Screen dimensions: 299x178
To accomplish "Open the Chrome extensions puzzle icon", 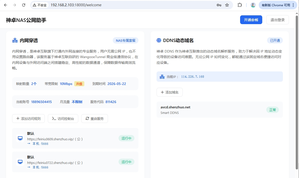I will pos(240,5).
